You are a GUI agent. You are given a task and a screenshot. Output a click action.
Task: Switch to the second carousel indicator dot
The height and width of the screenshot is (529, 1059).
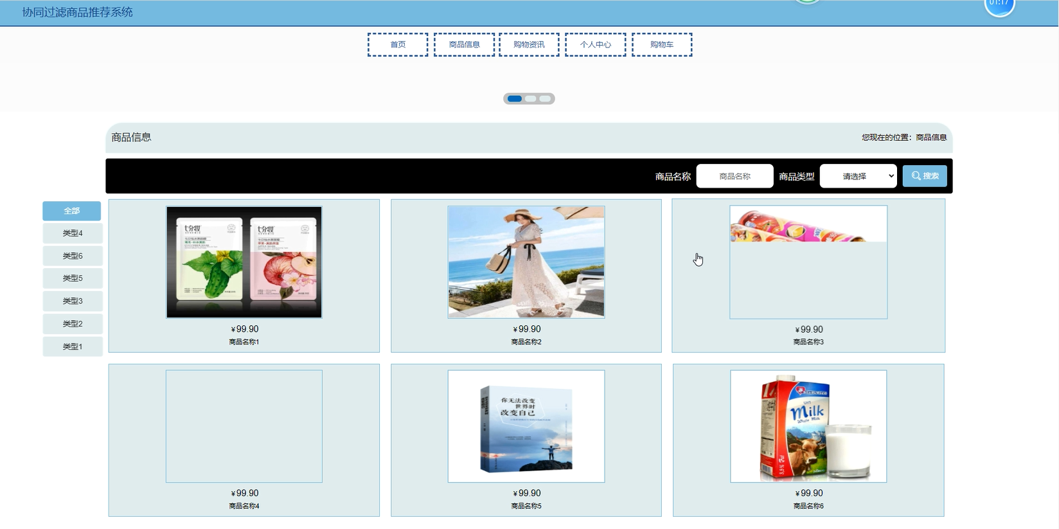tap(530, 99)
